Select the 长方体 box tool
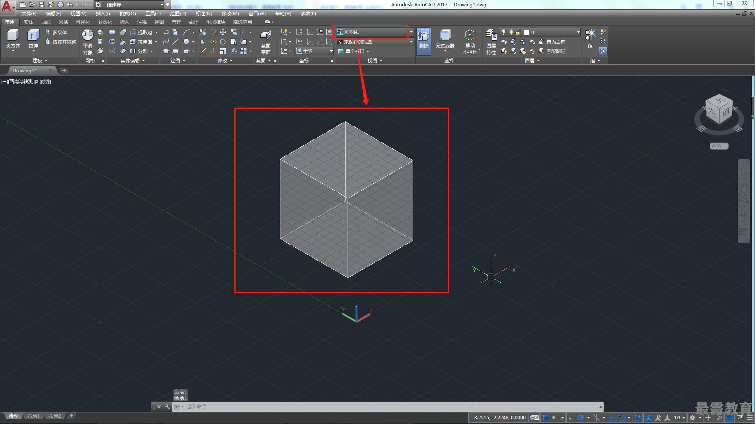The width and height of the screenshot is (755, 424). (x=13, y=39)
